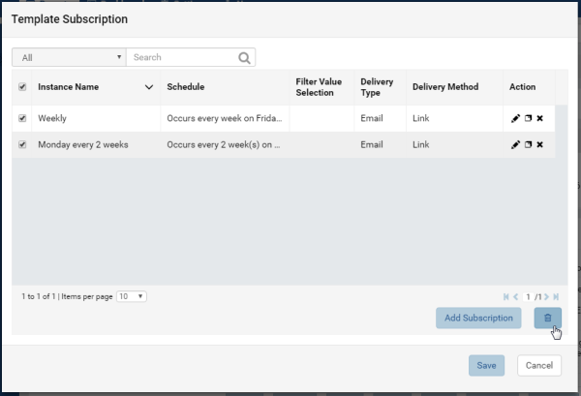
Task: Edit the Monday every 2 weeks subscription
Action: [x=515, y=145]
